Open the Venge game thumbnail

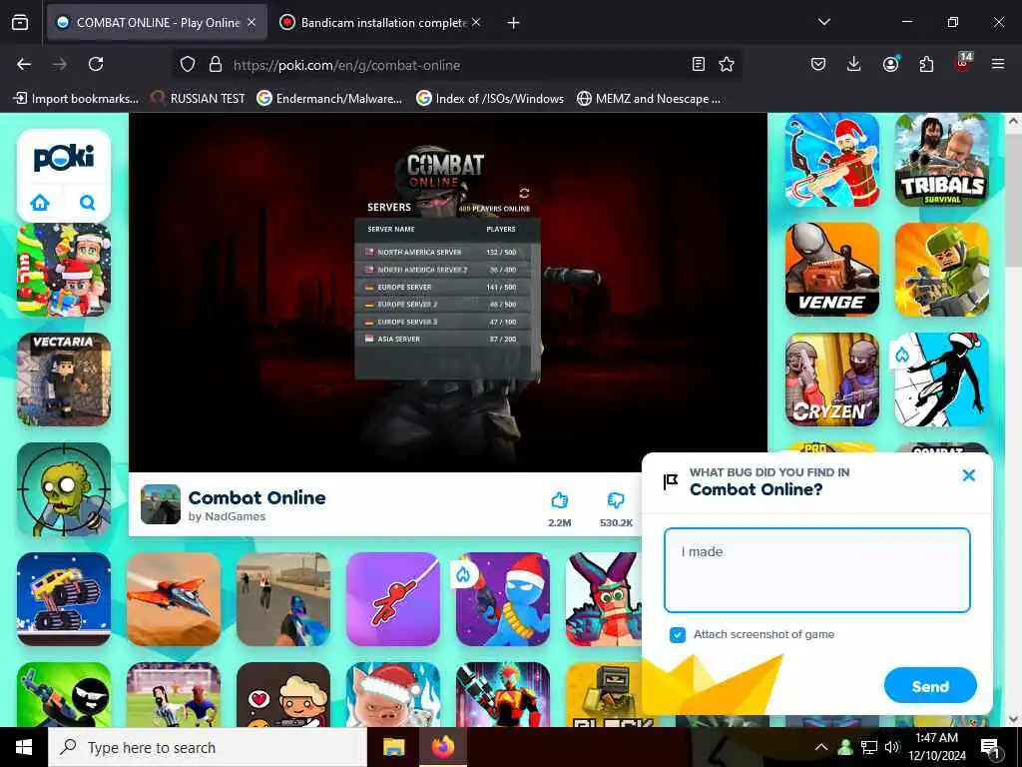tap(832, 270)
